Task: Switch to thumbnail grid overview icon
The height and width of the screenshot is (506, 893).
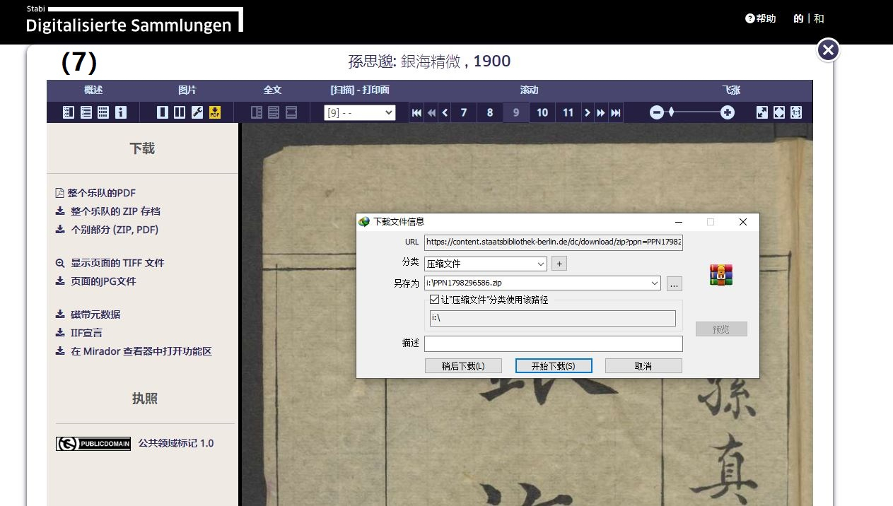Action: [103, 112]
